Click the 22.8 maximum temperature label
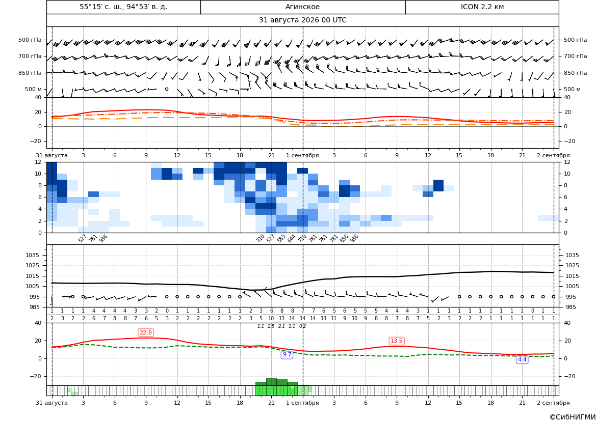596x421 pixels. tap(146, 332)
